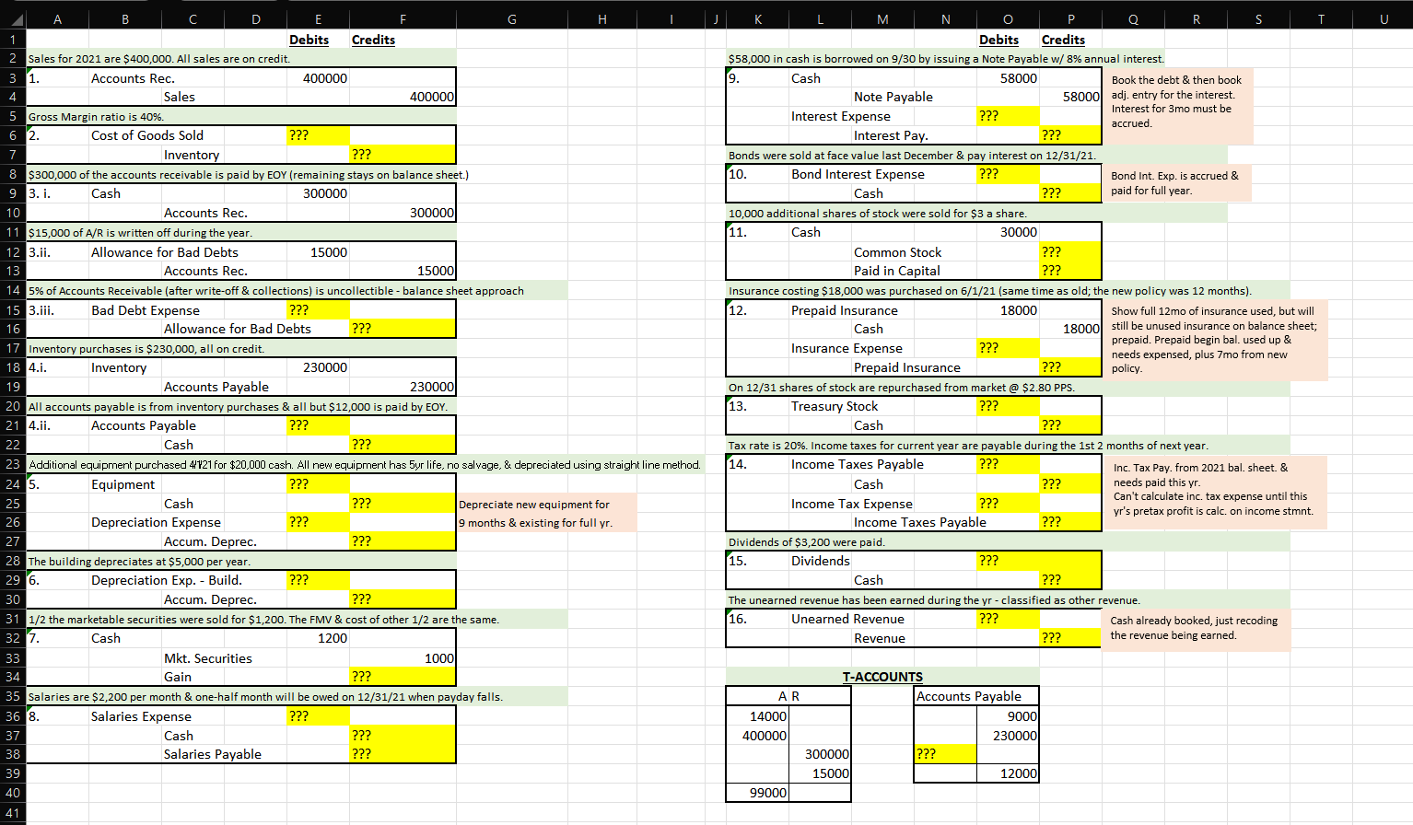1413x825 pixels.
Task: Select the 400000 debit beside Accounts Rec.
Action: coord(319,78)
